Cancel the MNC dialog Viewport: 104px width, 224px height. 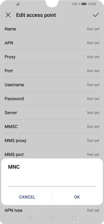pos(27,197)
